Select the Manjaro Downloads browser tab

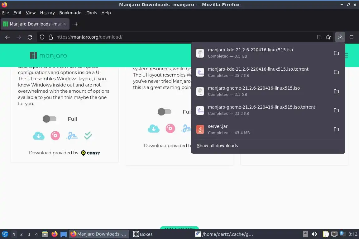click(35, 24)
